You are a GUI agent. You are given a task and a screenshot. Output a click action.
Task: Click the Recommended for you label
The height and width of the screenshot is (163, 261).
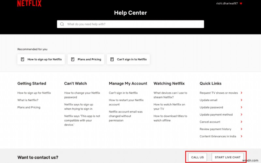click(x=32, y=49)
